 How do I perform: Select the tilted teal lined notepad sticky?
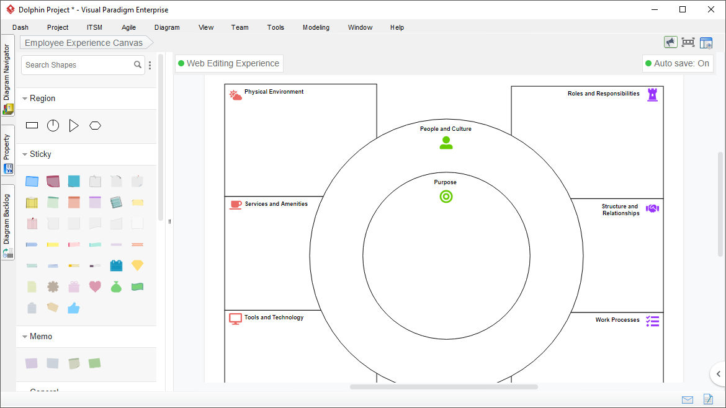(x=116, y=202)
